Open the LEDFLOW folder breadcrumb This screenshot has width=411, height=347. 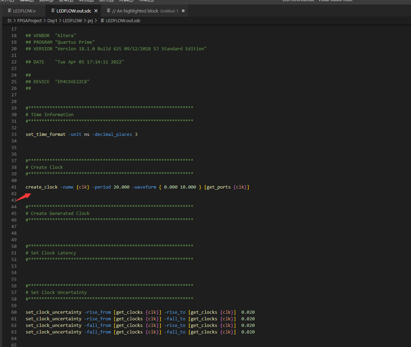[x=72, y=21]
